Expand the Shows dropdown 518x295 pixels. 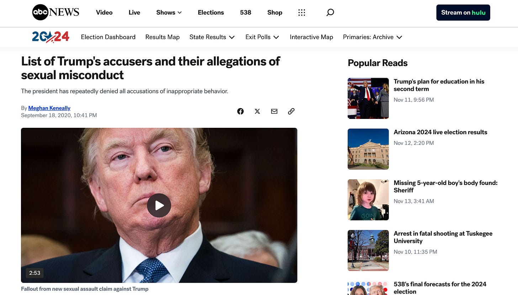[169, 12]
